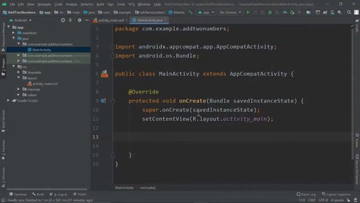Toggle the Resource Manager side tab

pyautogui.click(x=3, y=37)
